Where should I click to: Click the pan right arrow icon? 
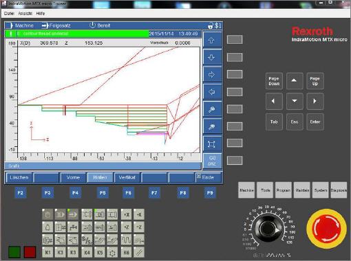point(212,75)
